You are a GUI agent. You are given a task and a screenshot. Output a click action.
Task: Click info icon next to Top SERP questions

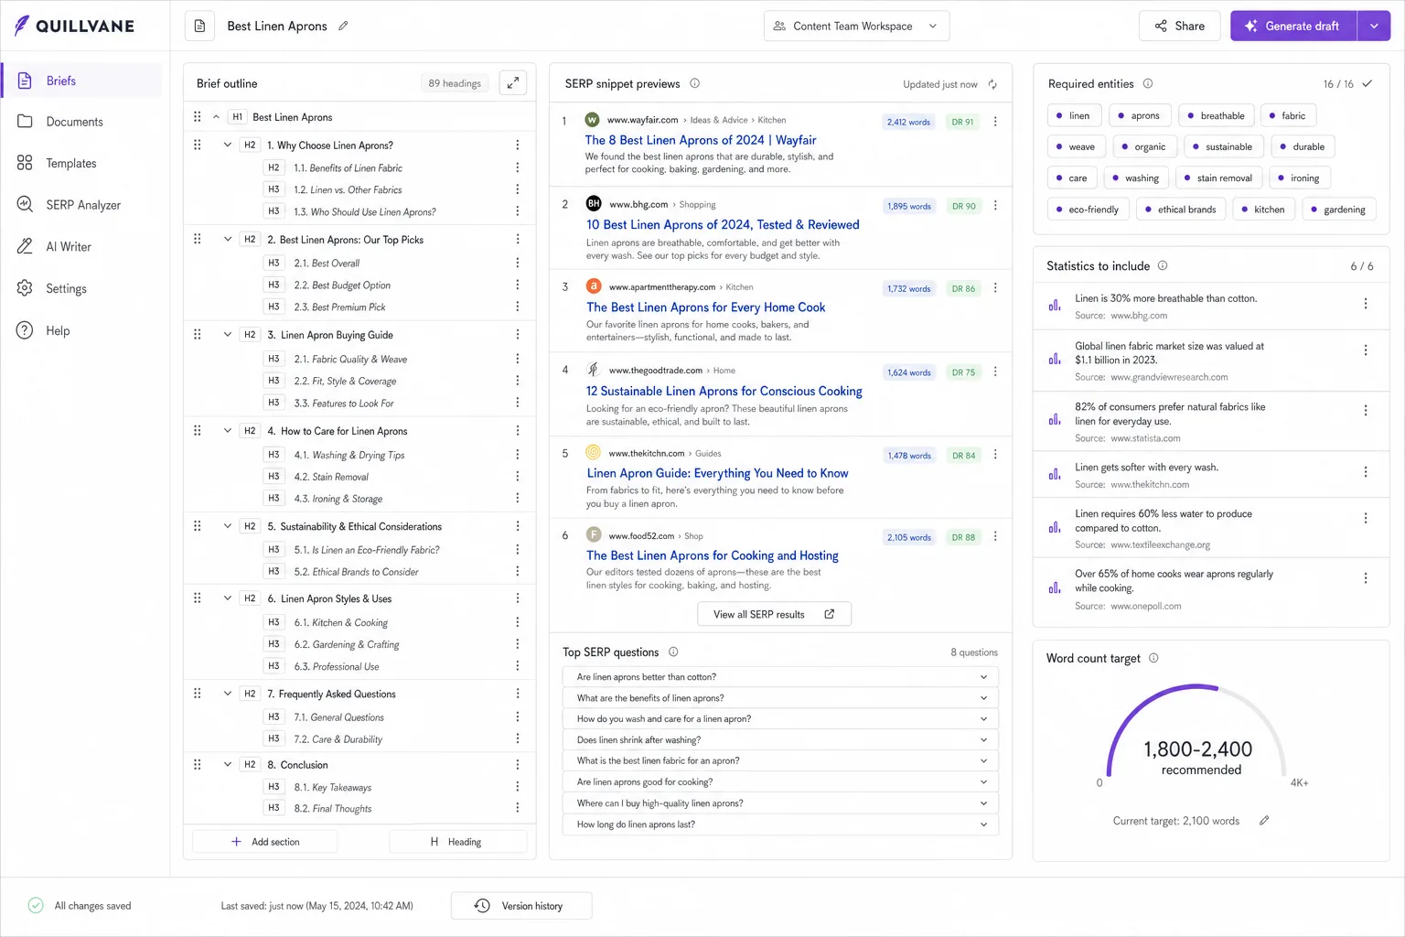tap(673, 652)
